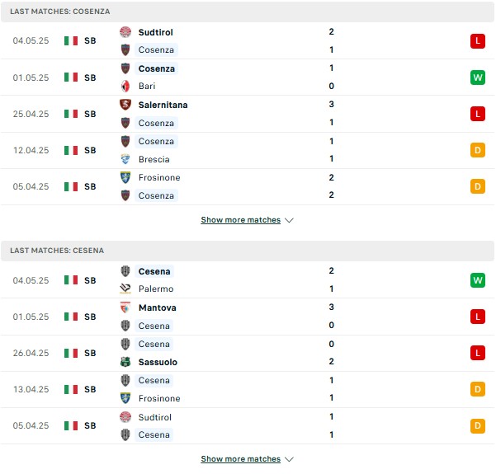Click the Palermo eagle logo

pyautogui.click(x=125, y=289)
